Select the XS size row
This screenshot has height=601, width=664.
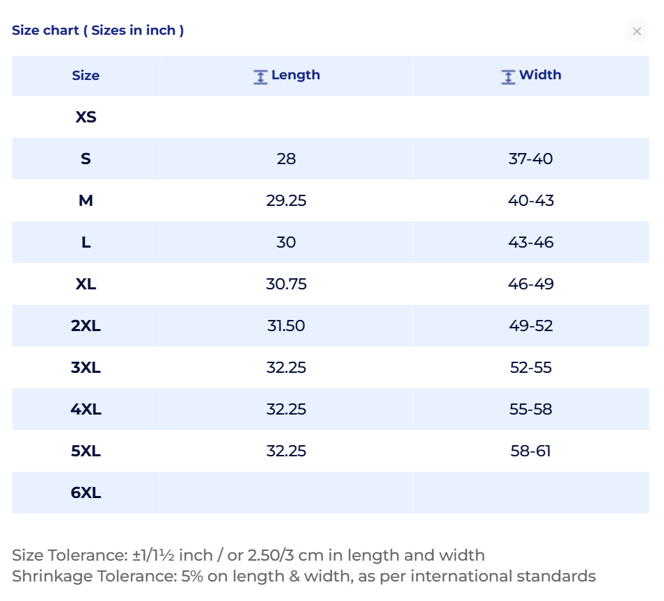click(331, 117)
